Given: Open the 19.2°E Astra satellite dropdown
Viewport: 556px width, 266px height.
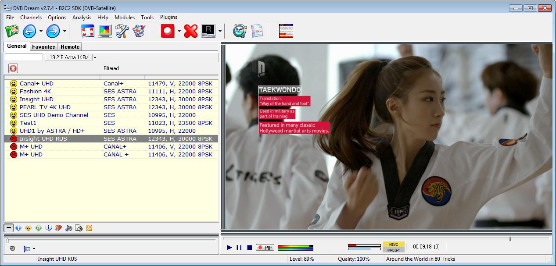Looking at the screenshot, I should tap(95, 57).
